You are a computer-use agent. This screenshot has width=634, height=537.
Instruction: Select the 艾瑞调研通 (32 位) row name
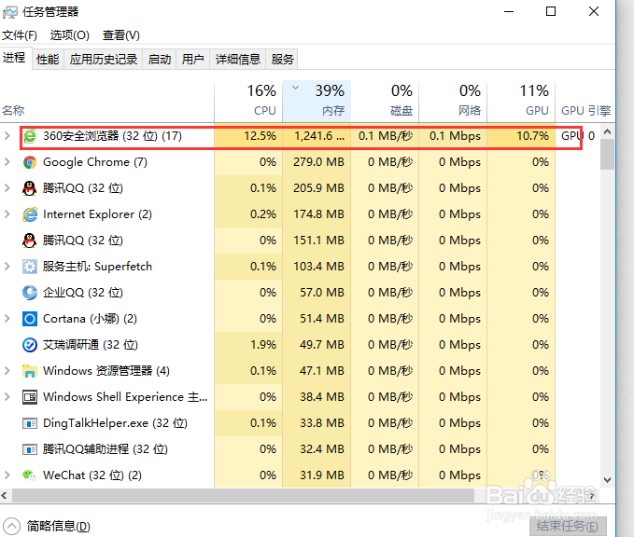pyautogui.click(x=91, y=345)
